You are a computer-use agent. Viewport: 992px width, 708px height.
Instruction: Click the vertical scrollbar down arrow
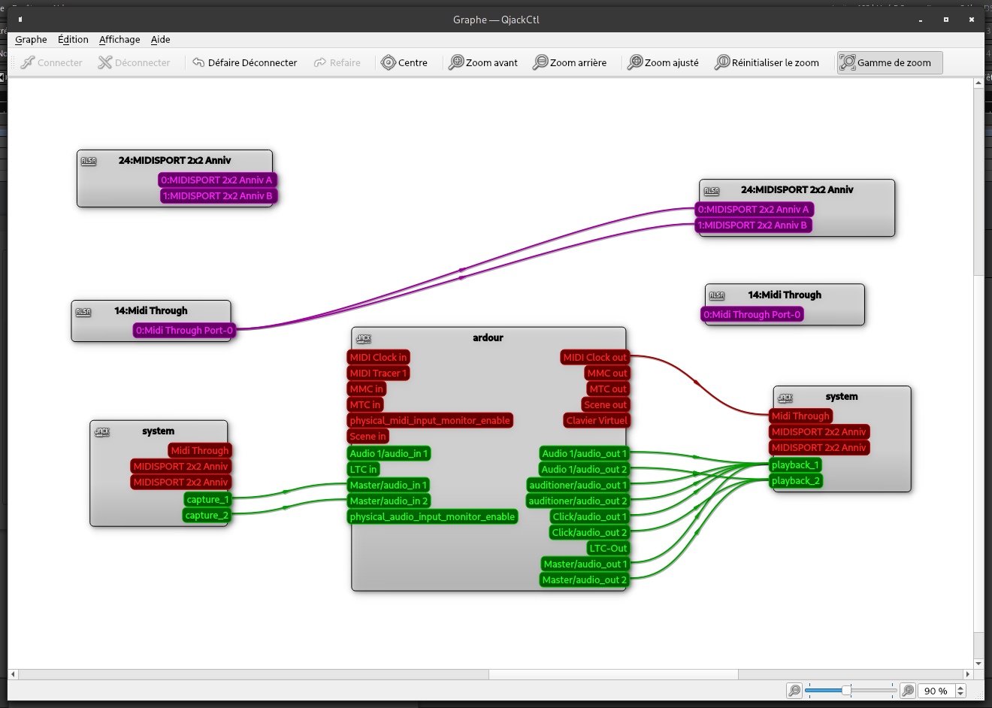[978, 664]
